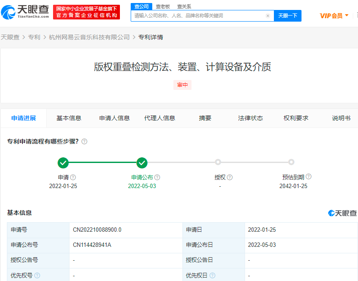This screenshot has width=358, height=281.
Task: Select application number CN202210088900.0
Action: point(97,230)
